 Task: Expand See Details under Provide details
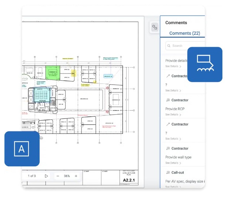pos(173,66)
